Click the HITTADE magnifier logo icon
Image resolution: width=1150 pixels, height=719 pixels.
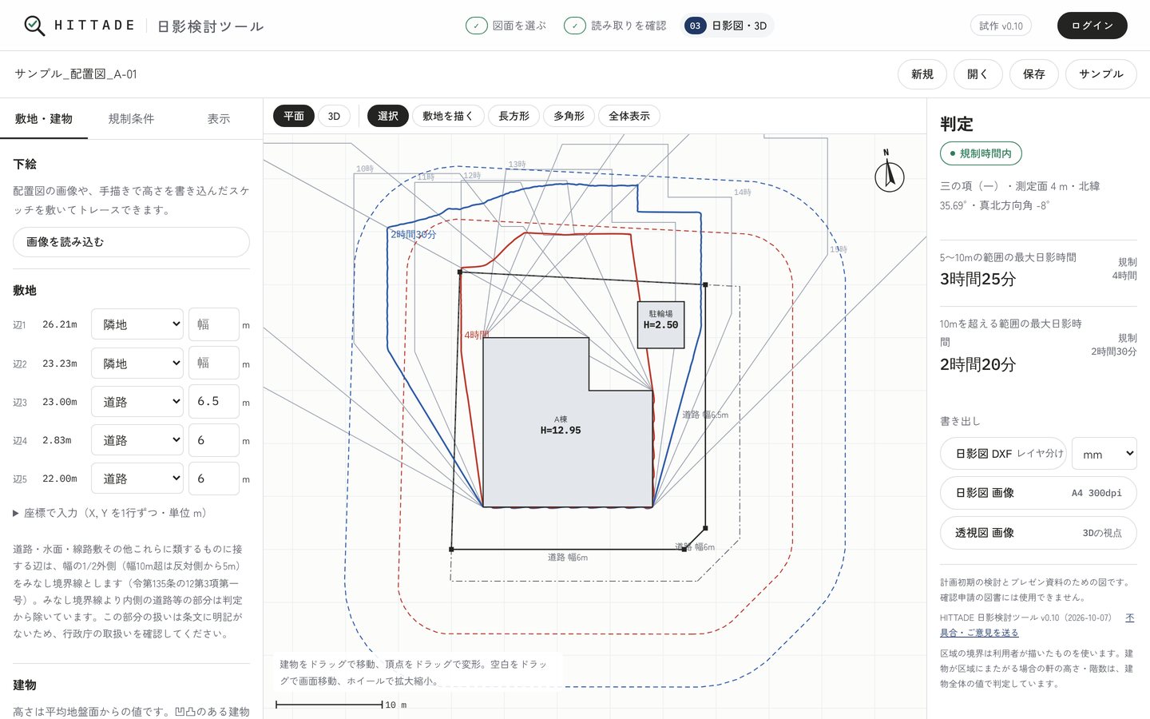point(34,26)
